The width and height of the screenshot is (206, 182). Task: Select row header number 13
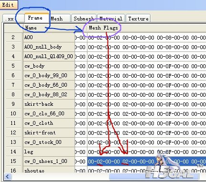pyautogui.click(x=13, y=142)
